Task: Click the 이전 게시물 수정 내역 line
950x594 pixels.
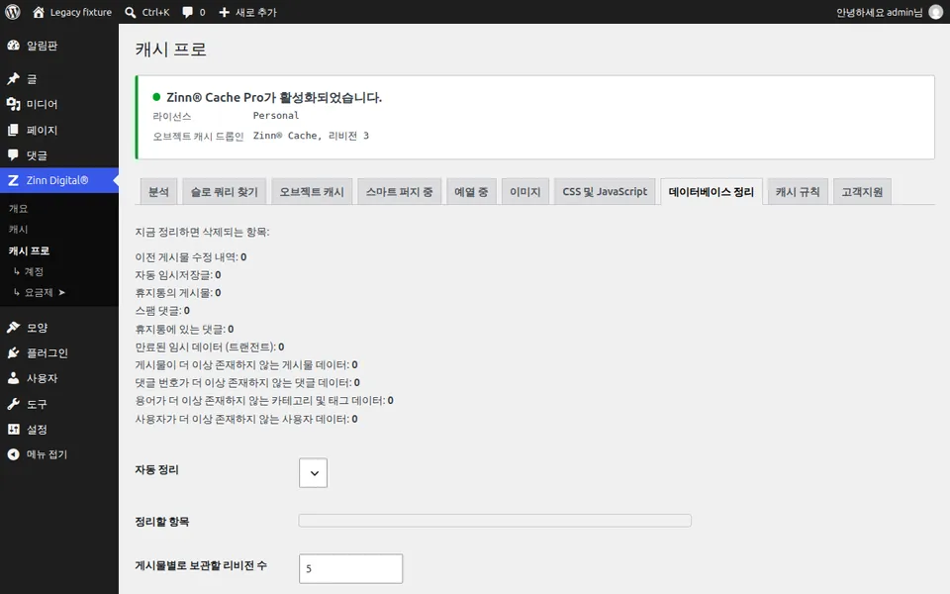Action: click(191, 257)
